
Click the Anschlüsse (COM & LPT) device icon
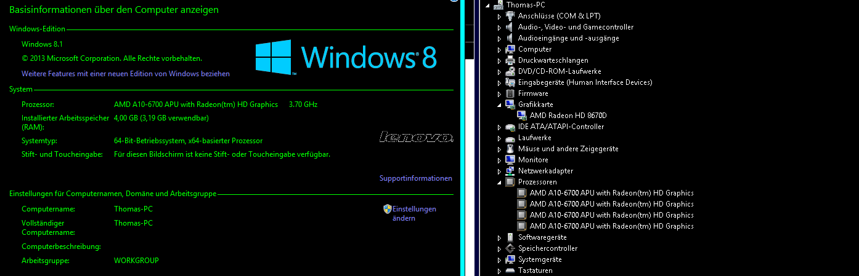click(x=510, y=16)
